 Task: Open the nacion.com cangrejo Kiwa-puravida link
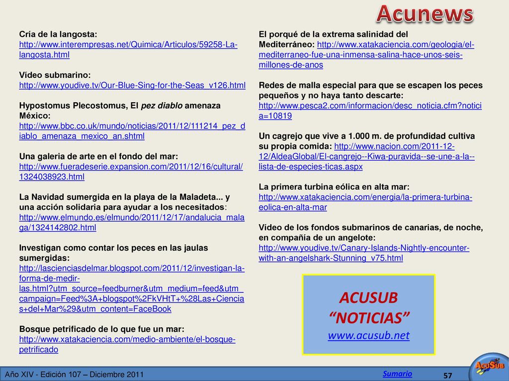[366, 156]
